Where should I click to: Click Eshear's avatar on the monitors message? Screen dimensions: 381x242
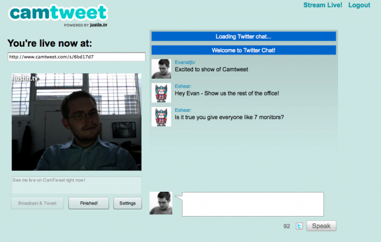click(x=161, y=117)
